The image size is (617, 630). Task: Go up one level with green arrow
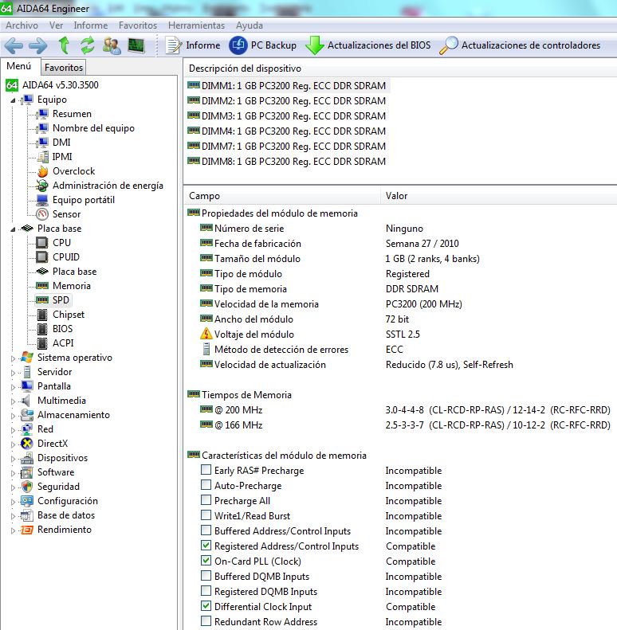coord(64,45)
